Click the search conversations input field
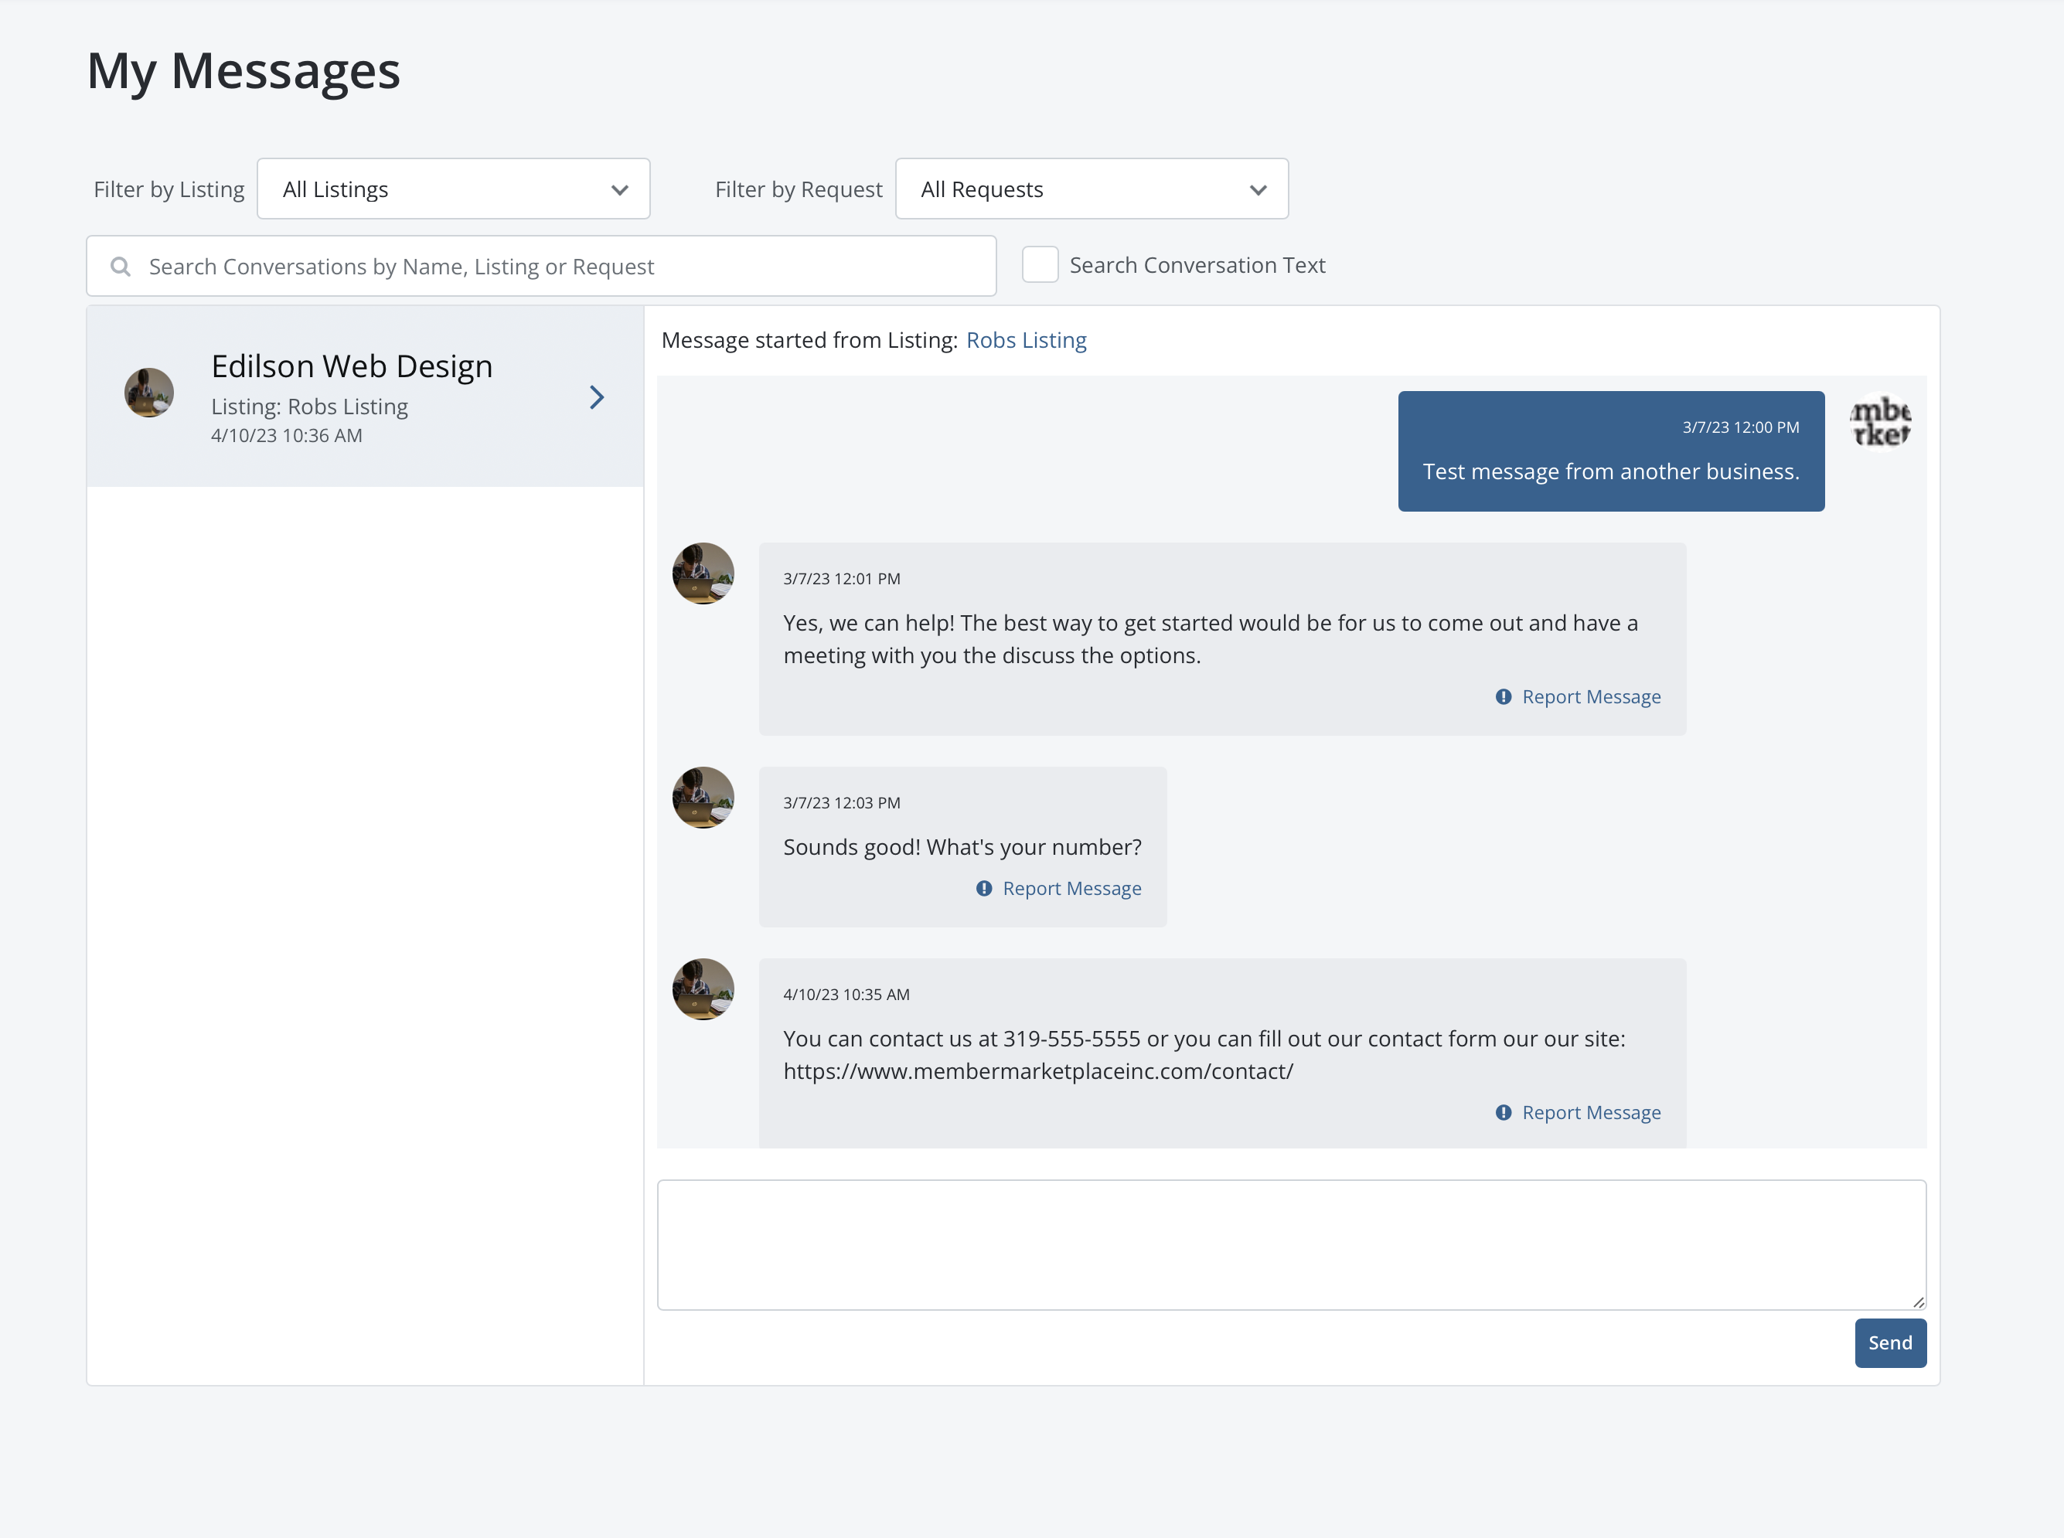This screenshot has width=2064, height=1538. 541,267
